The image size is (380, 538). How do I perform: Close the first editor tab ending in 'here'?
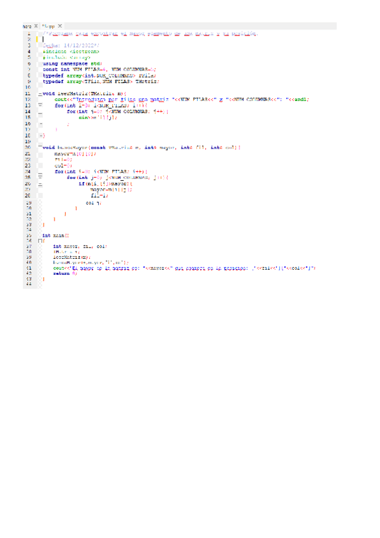(35, 26)
